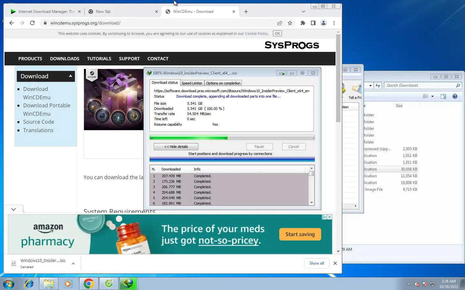465x290 pixels.
Task: Close the New Tab tab
Action: click(x=157, y=12)
